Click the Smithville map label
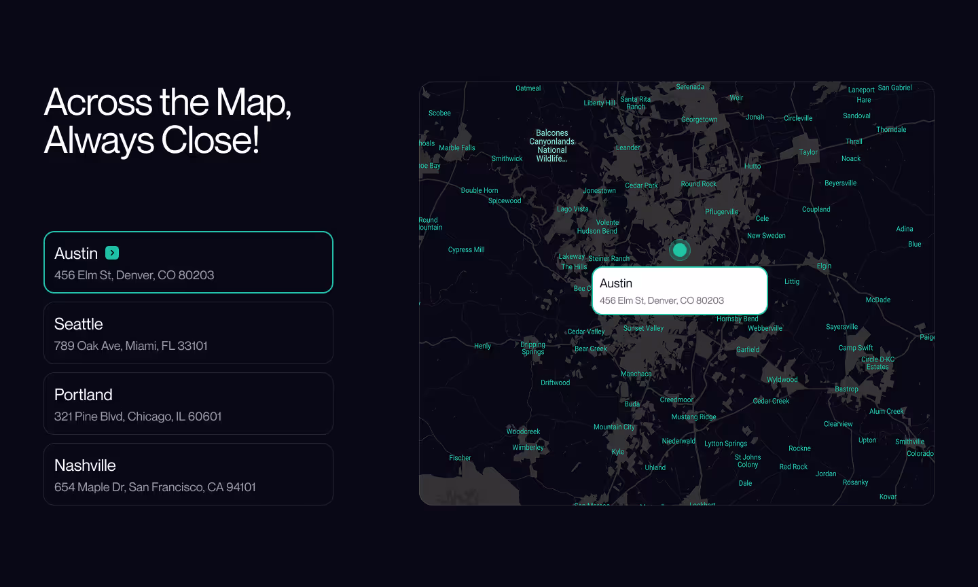Screen dimensions: 978x587 coord(909,442)
